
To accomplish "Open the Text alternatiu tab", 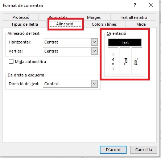I will (133, 17).
